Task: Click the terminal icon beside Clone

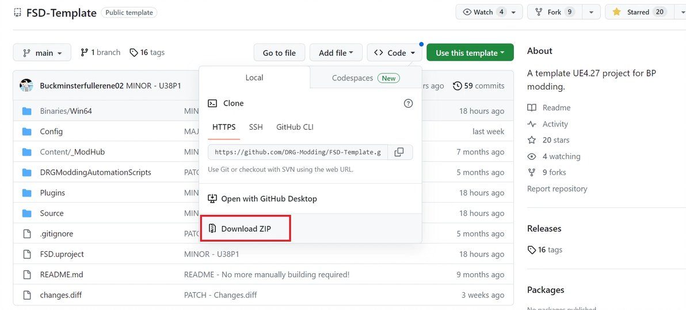Action: (x=212, y=103)
